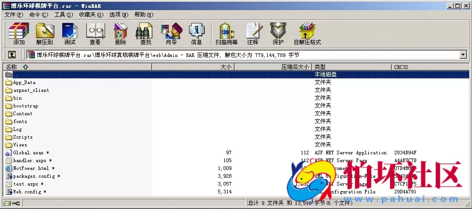Image resolution: width=472 pixels, height=209 pixels.
Task: Click 'ASP.NET Server Application' type cell
Action: (x=351, y=153)
